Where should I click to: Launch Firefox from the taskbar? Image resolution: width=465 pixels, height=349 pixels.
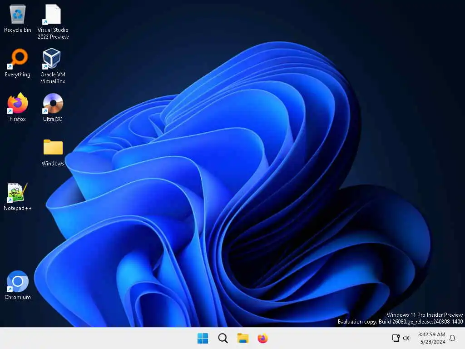coord(263,338)
